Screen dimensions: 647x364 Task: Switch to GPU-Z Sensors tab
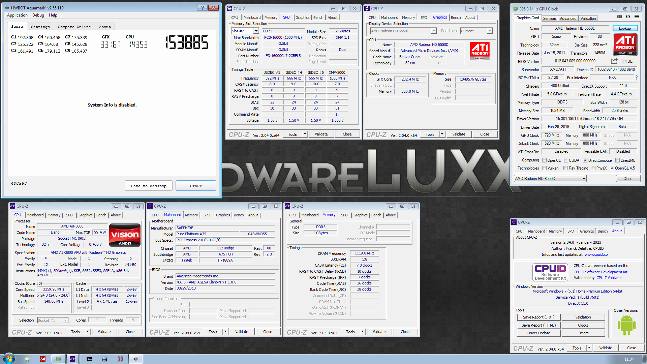coord(549,19)
